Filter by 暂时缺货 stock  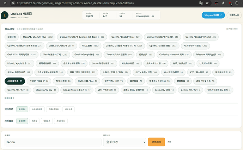click(x=47, y=121)
